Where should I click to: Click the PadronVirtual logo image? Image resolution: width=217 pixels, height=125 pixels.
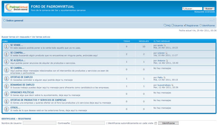pyautogui.click(x=16, y=8)
